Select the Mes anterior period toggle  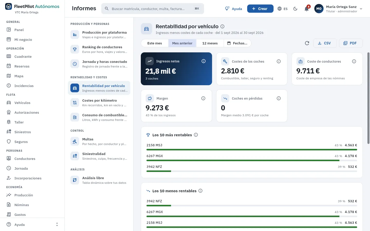182,43
